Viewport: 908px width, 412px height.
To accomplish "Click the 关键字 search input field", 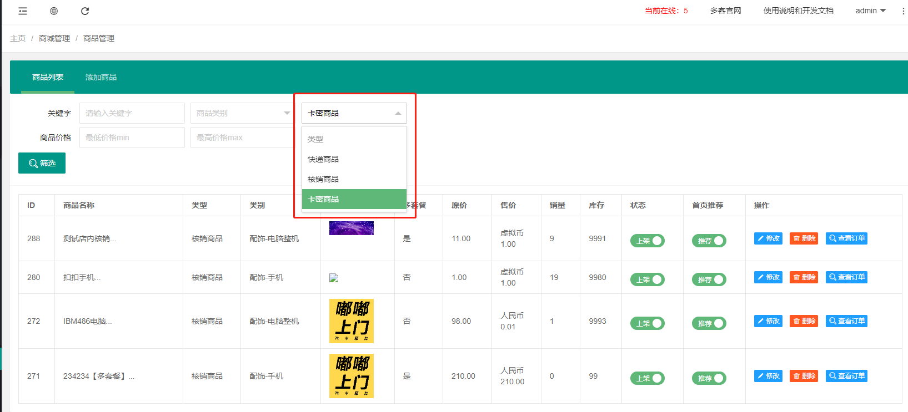I will (132, 113).
